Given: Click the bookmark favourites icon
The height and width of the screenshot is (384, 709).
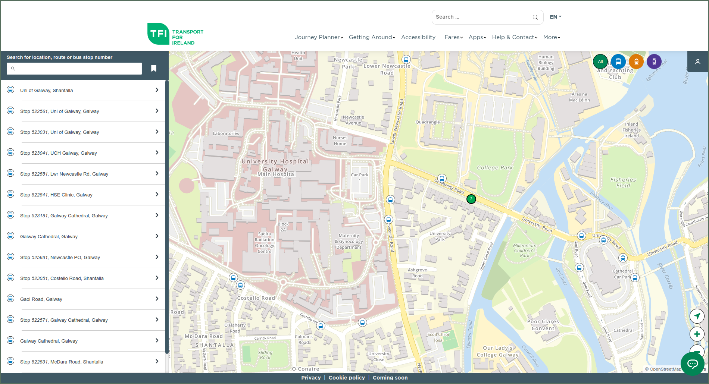Looking at the screenshot, I should coord(154,68).
